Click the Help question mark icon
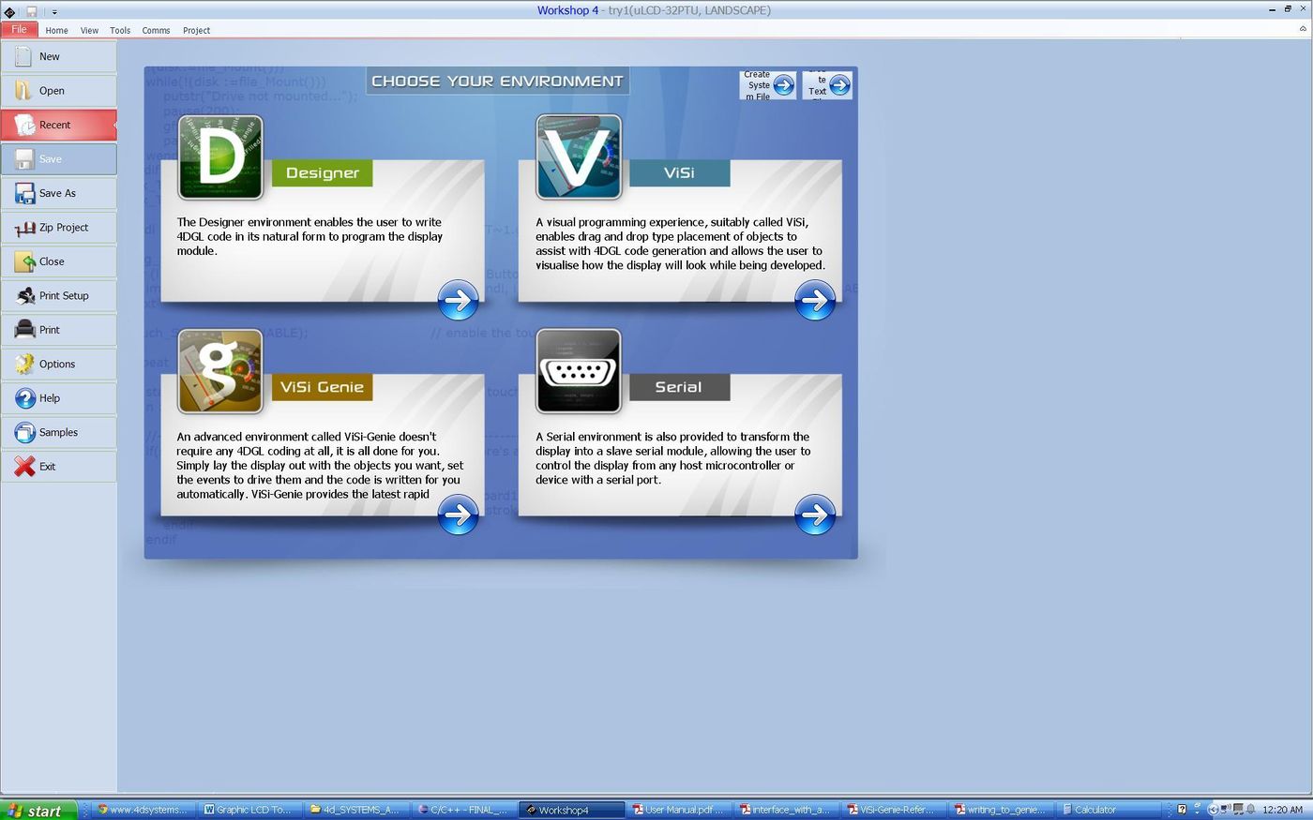The height and width of the screenshot is (820, 1313). pos(24,398)
